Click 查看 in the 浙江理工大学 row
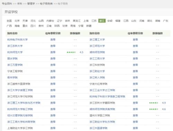The width and height of the screenshot is (173, 131). tap(135, 40)
